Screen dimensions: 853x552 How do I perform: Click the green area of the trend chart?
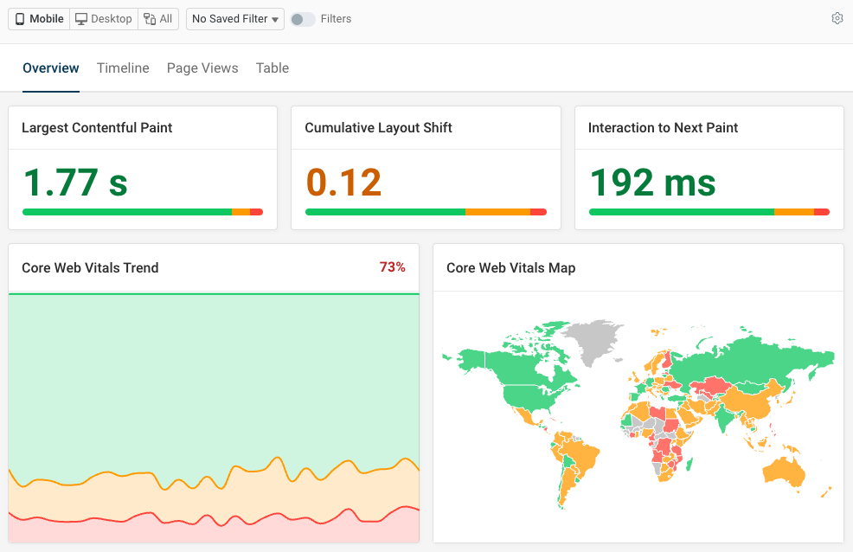click(x=214, y=381)
